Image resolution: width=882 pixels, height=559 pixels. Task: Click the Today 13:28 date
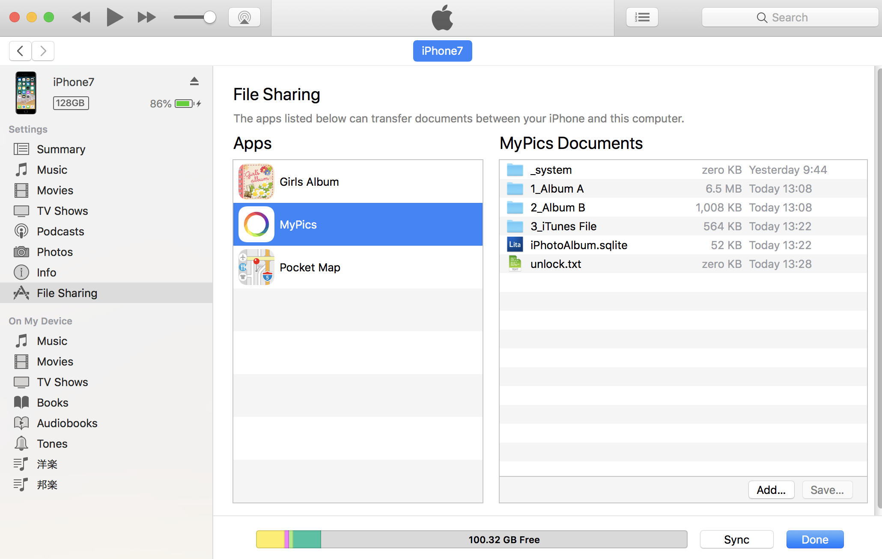780,264
